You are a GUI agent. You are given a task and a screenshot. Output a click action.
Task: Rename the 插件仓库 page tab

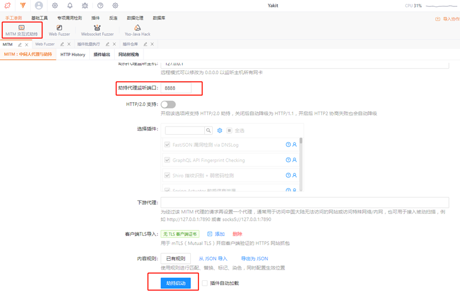point(146,44)
